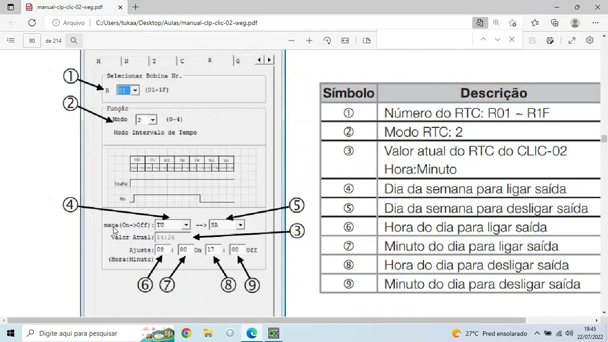This screenshot has width=608, height=342.
Task: Open the Windows Start menu
Action: pos(11,333)
